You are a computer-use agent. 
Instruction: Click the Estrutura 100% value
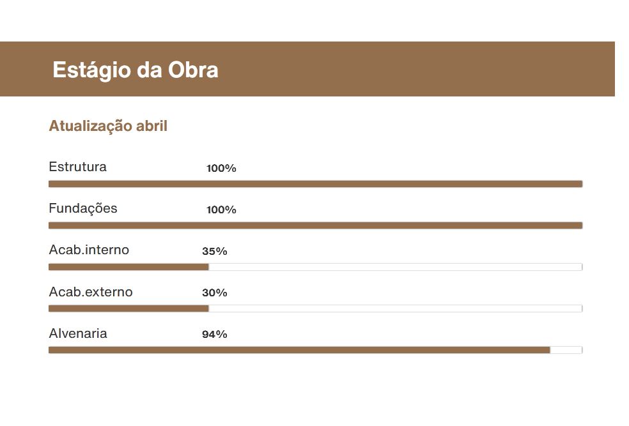pos(221,169)
